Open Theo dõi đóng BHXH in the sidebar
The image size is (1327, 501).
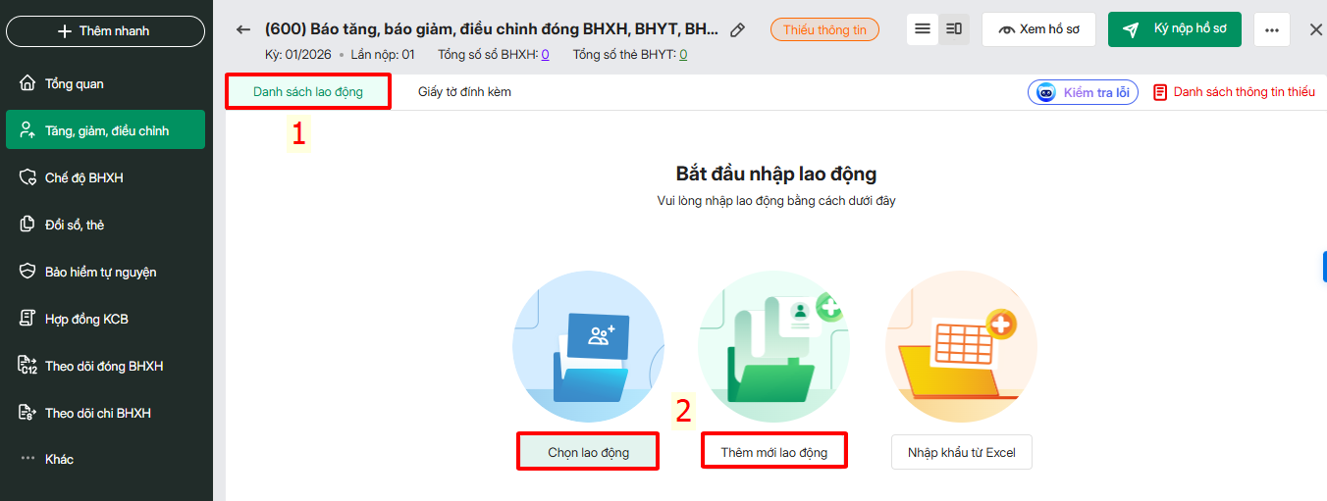tap(104, 367)
